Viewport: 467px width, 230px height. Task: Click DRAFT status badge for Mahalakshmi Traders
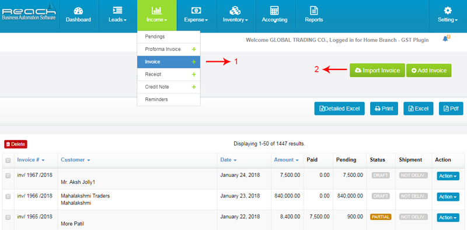coord(381,196)
